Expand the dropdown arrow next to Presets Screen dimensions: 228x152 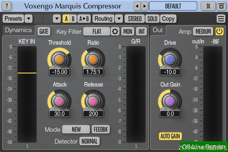coord(29,19)
